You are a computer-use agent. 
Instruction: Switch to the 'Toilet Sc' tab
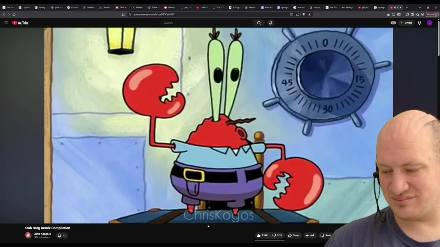coord(154,8)
